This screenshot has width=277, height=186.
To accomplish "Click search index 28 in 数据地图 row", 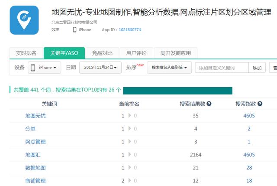I will tap(249, 168).
